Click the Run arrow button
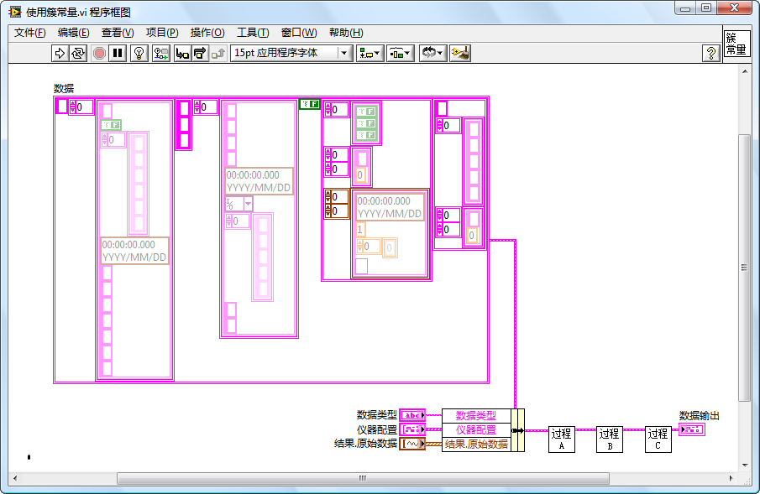The image size is (760, 494). click(x=60, y=53)
